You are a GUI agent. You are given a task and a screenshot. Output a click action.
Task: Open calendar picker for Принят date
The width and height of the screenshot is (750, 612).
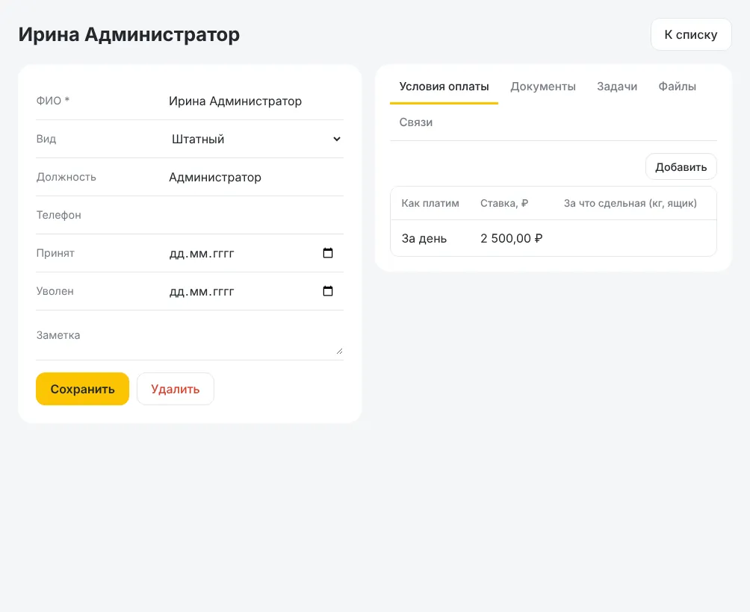click(328, 253)
